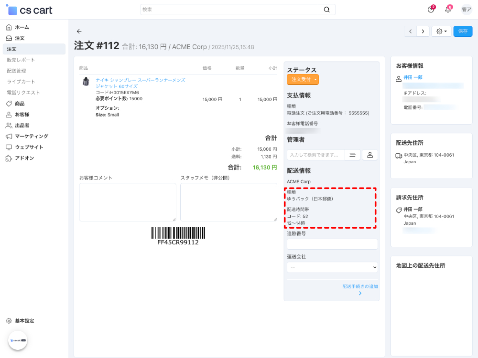Open the 運送会社 carrier selection dropdown

coord(332,267)
